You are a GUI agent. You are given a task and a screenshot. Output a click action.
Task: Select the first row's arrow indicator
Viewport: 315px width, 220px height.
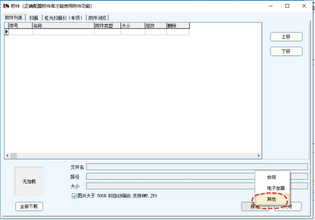coord(6,32)
